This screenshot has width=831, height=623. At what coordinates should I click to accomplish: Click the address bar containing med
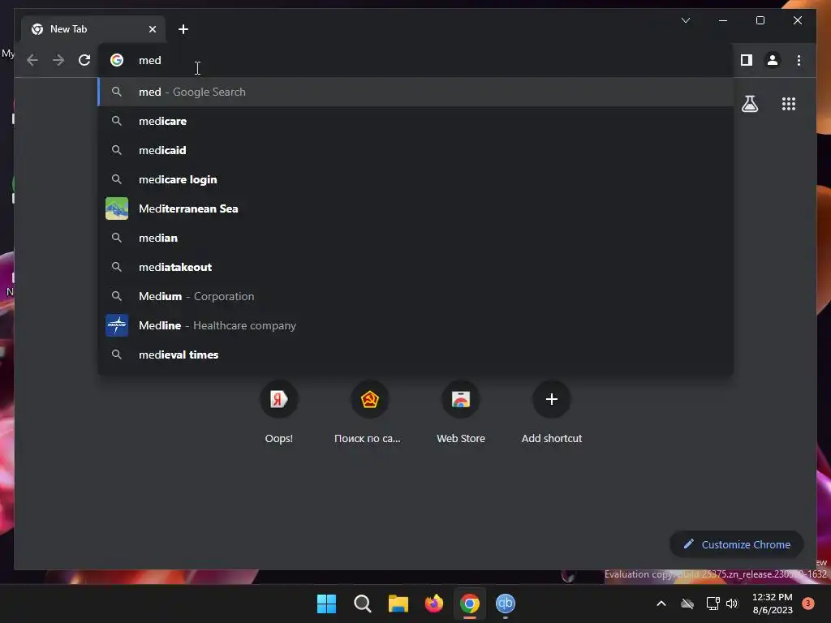(415, 60)
